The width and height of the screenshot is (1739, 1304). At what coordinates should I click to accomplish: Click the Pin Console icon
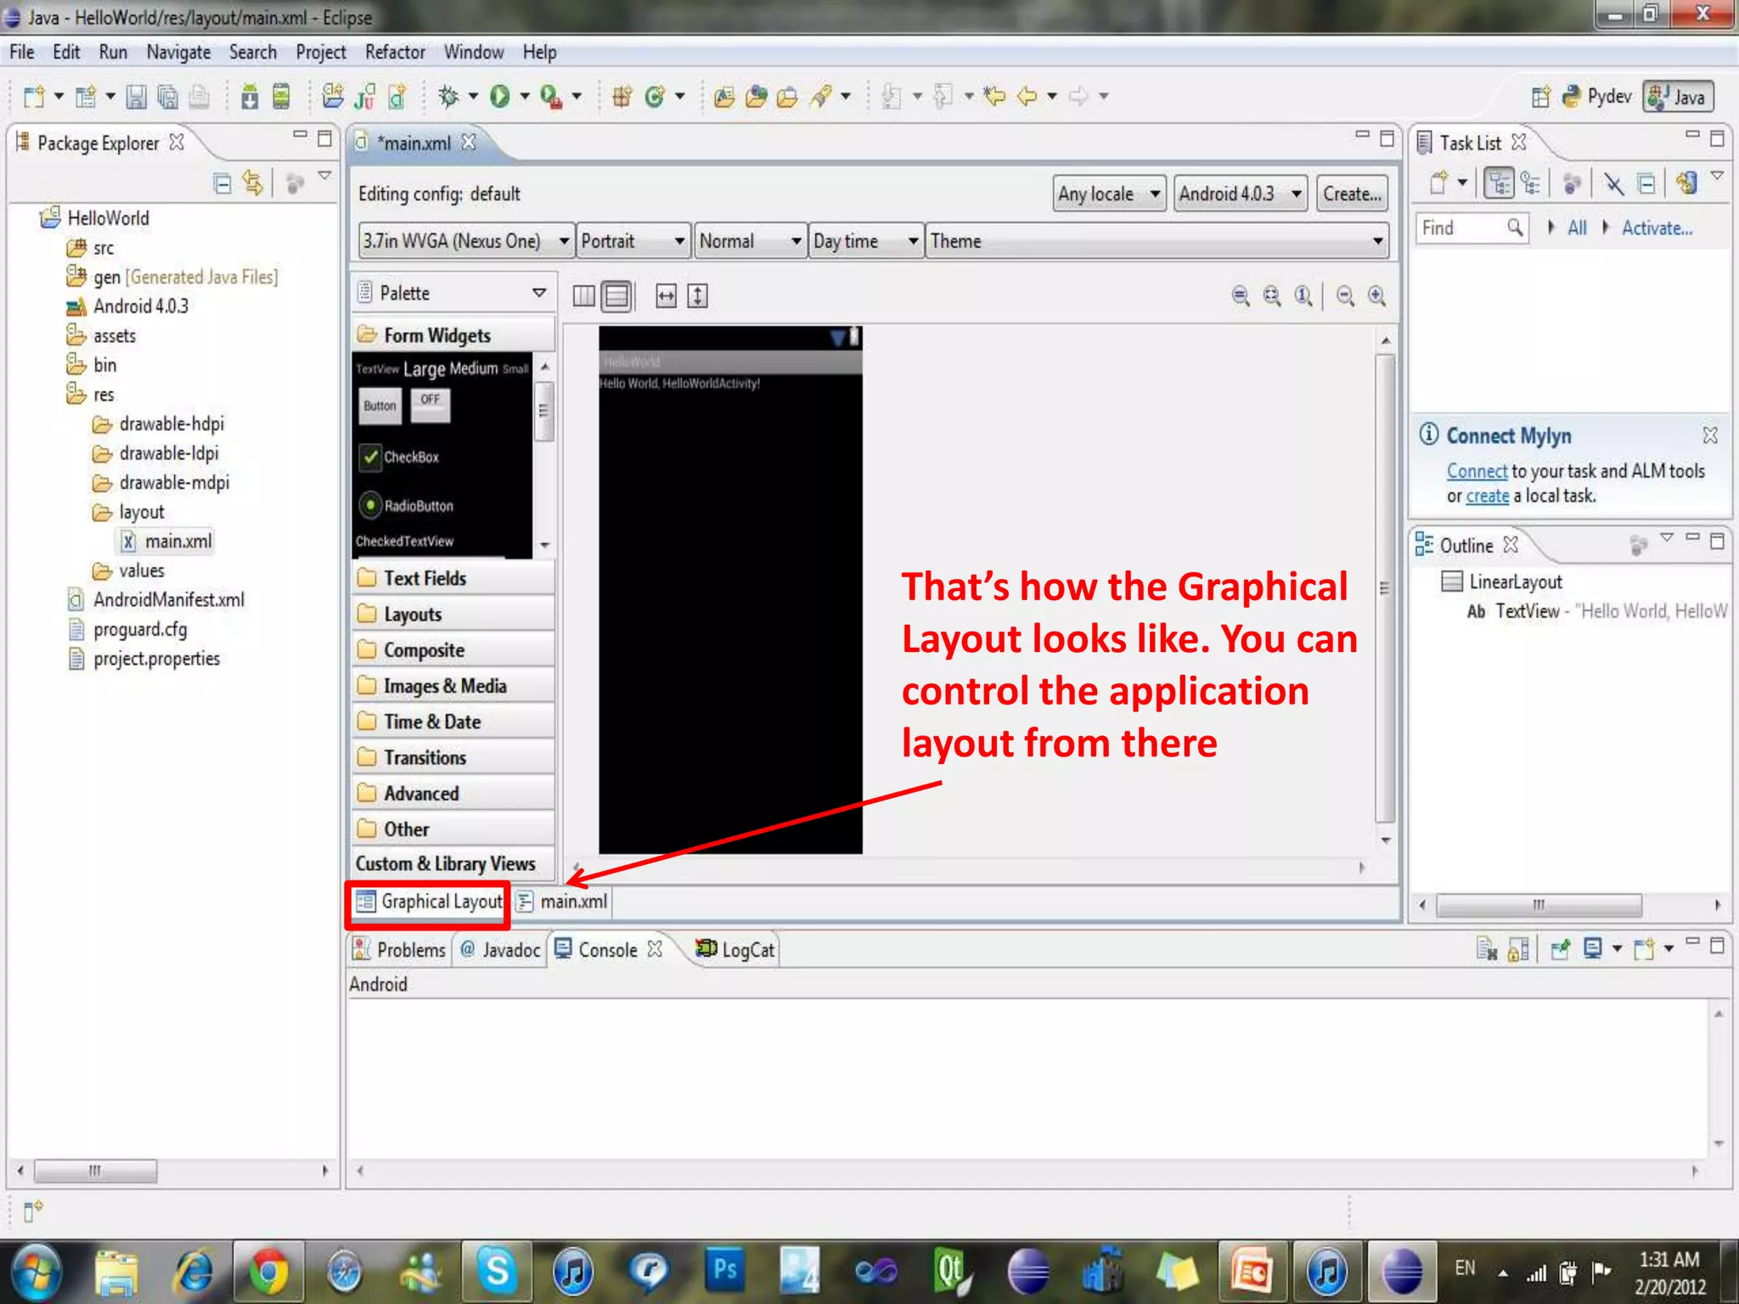pyautogui.click(x=1560, y=948)
